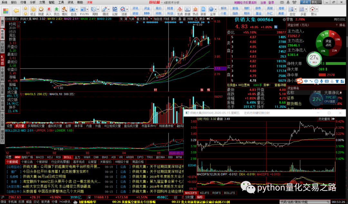The height and width of the screenshot is (204, 348).
Task: Toggle the 预测 forecast on chart
Action: pos(190,19)
